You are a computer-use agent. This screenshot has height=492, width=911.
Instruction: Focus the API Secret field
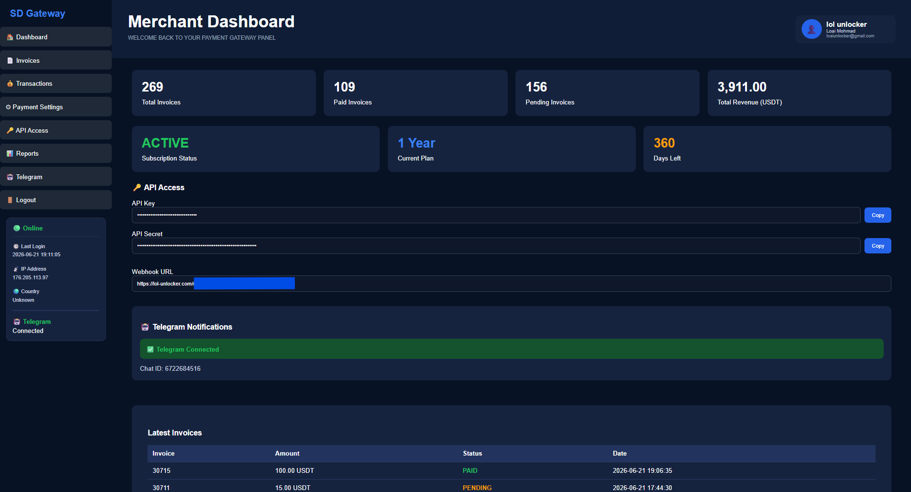(x=496, y=246)
